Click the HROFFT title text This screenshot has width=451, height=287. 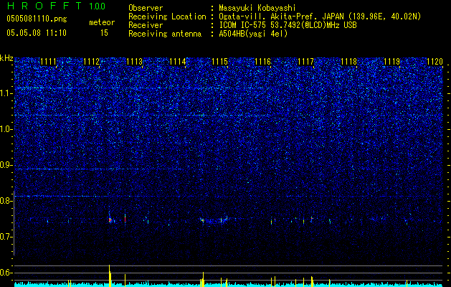click(x=44, y=6)
